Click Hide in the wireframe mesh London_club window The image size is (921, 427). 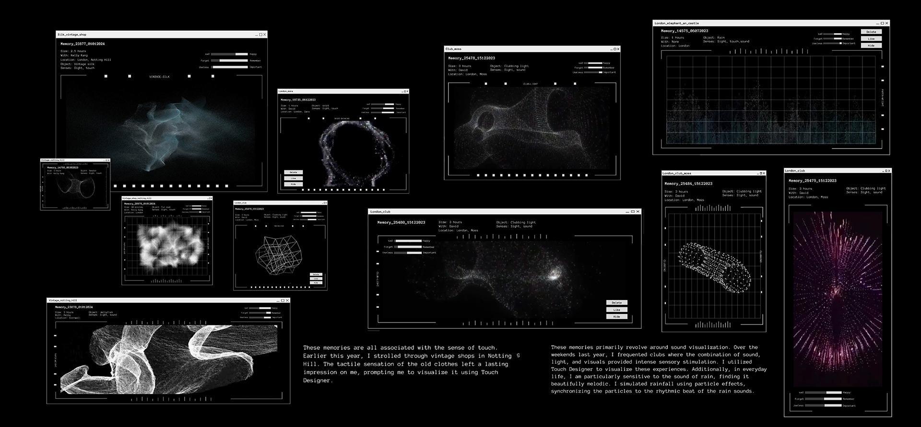pos(316,283)
